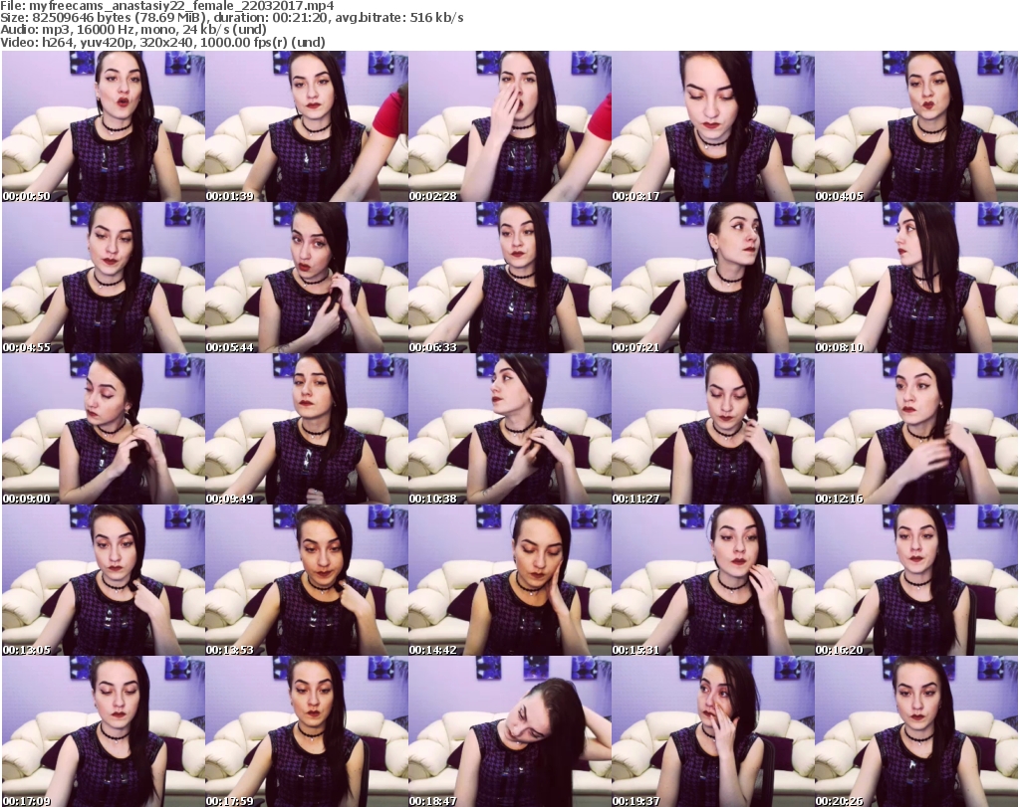Select the thumbnail timestamped 00:19:37

point(713,731)
